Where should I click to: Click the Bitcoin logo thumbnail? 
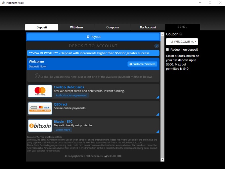click(40, 126)
